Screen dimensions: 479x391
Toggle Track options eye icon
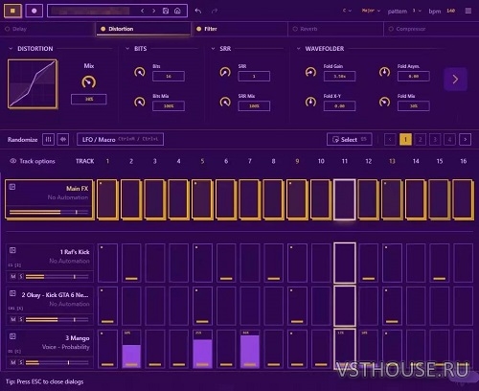13,161
